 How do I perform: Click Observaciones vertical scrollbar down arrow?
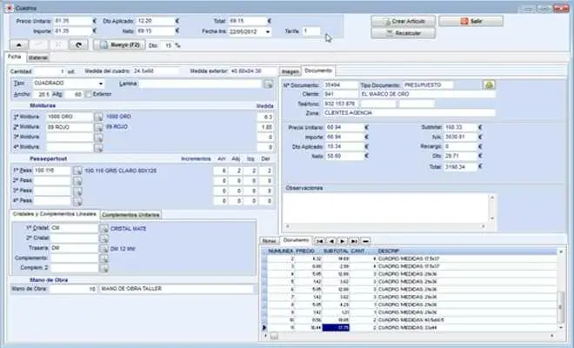[492, 218]
